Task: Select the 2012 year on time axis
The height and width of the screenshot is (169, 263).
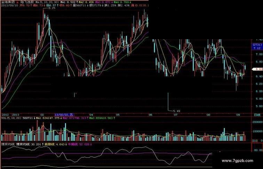Action: [5, 115]
